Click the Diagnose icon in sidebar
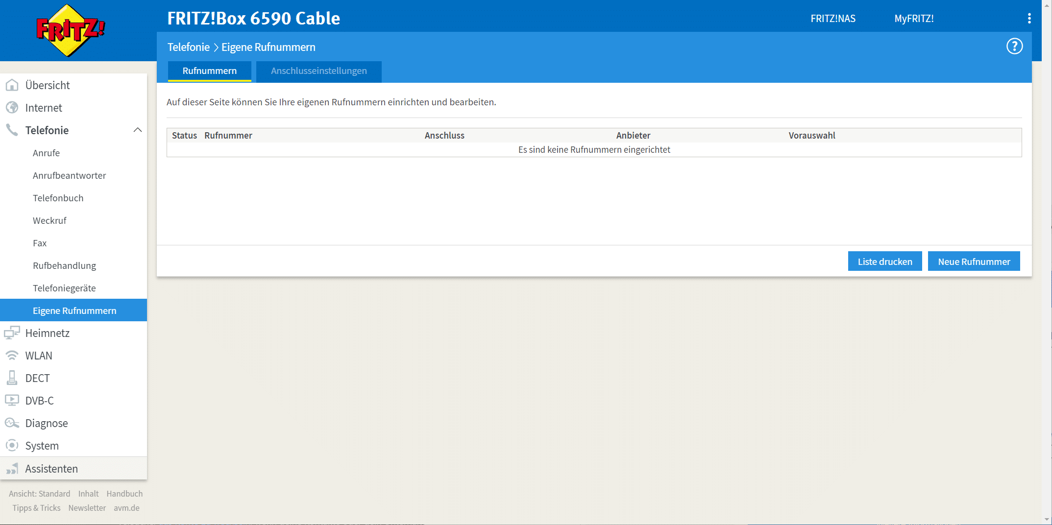This screenshot has height=525, width=1052. pos(12,423)
